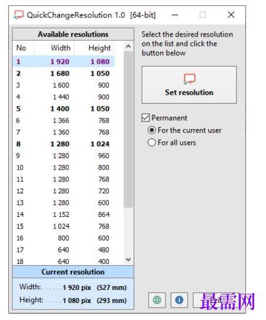Select resolution row 5, 1 400 x 1 050
Viewport: 266px width, 320px height.
64,108
